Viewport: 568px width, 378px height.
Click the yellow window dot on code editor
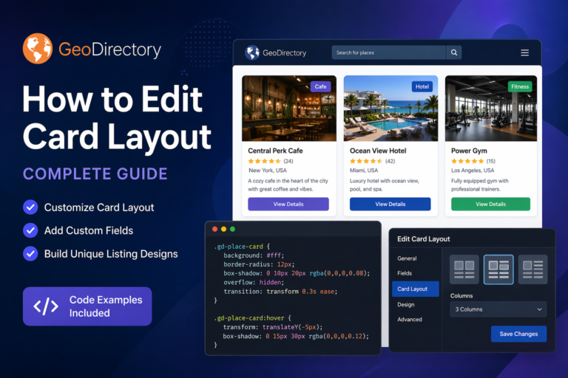(x=223, y=229)
